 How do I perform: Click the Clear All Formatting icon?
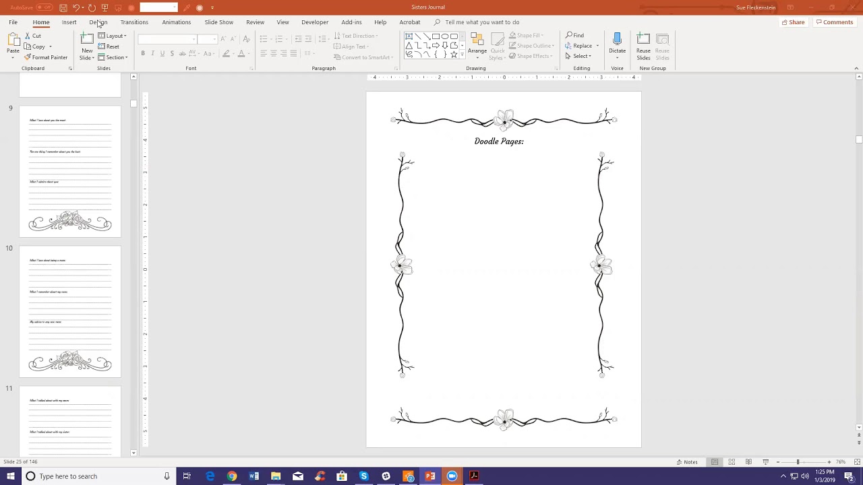[246, 39]
